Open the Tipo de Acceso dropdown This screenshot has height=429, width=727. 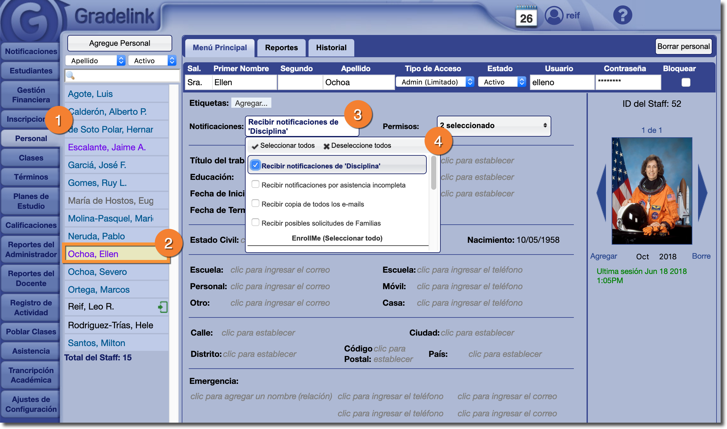coord(434,82)
